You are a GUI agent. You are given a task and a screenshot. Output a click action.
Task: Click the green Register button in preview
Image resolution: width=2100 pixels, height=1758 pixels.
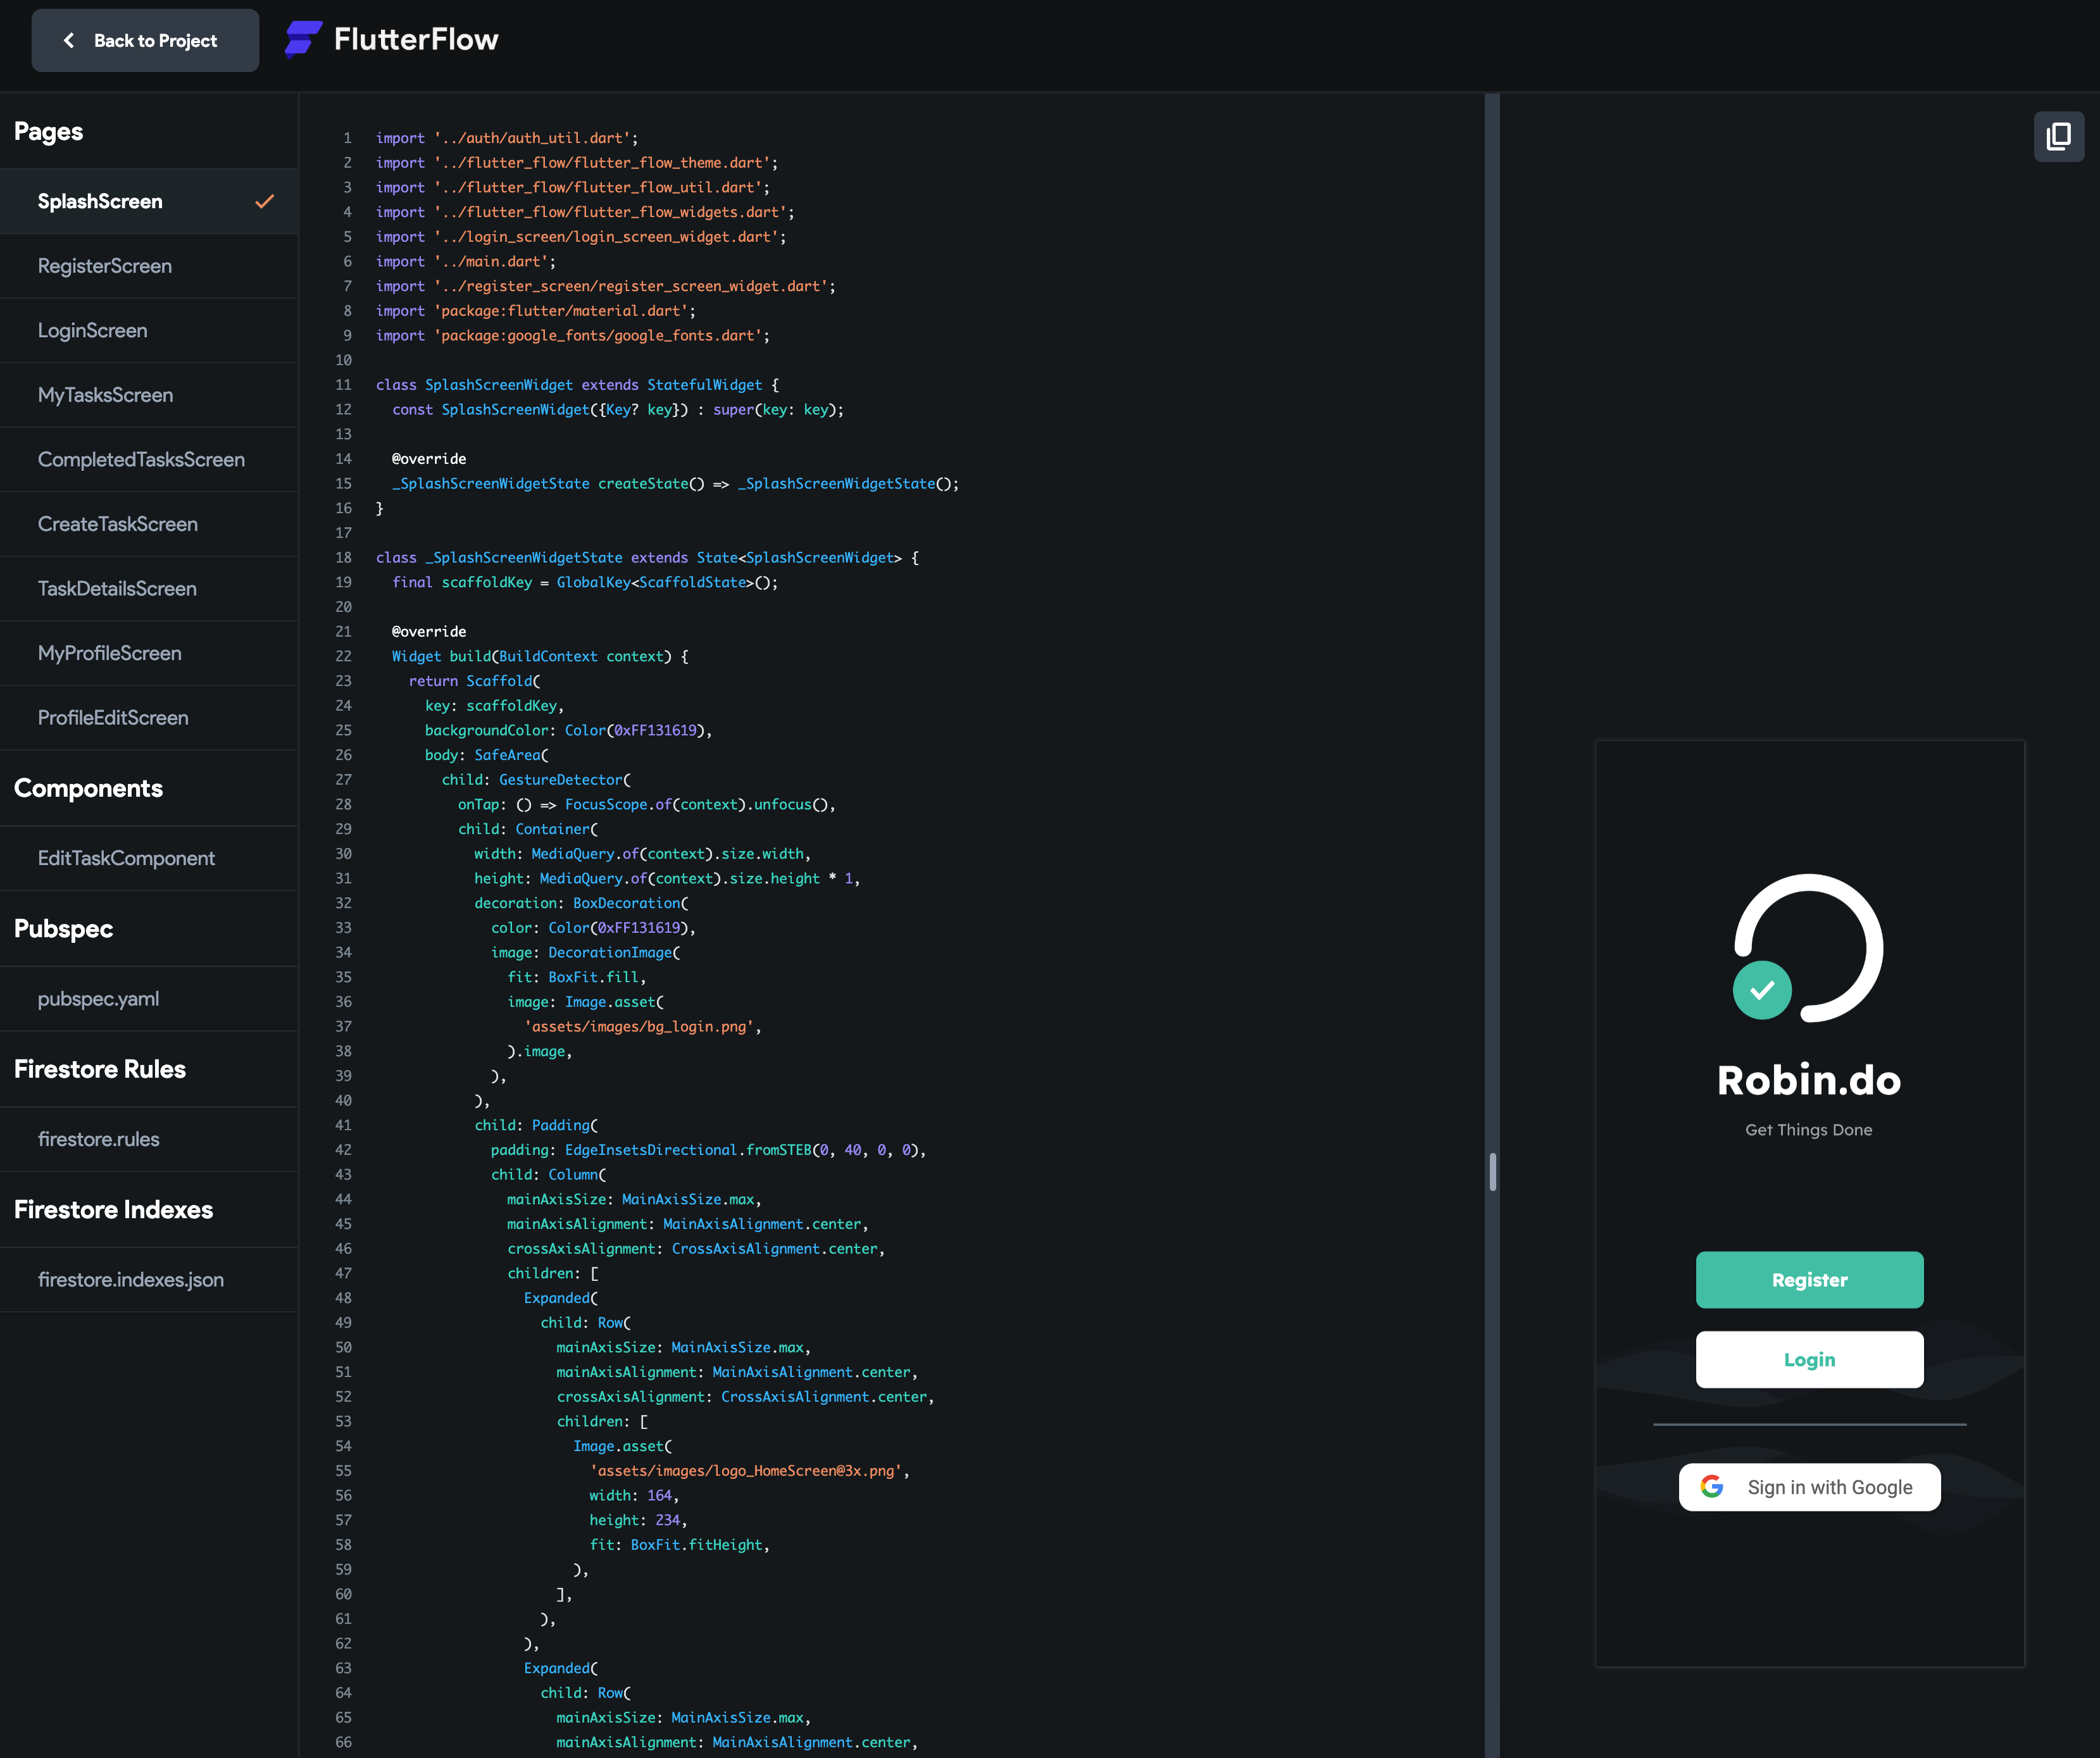(1809, 1279)
